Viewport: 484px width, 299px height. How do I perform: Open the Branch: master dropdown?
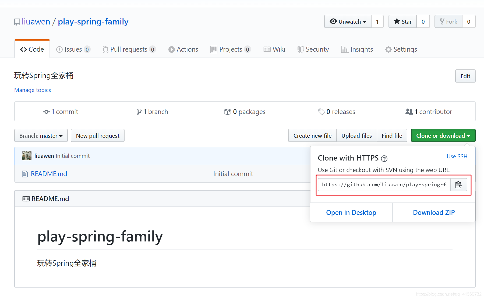[41, 136]
